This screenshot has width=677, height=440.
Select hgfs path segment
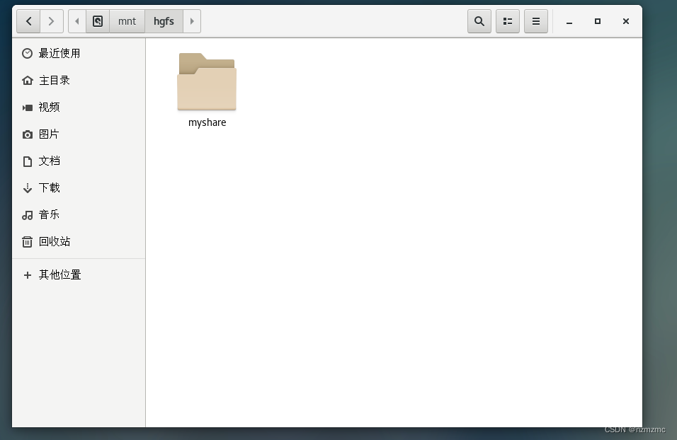pos(164,21)
